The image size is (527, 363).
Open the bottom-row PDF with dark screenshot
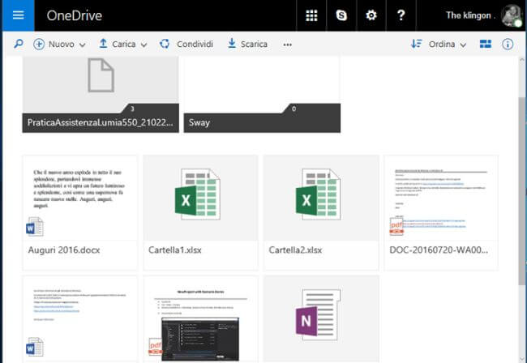tap(200, 319)
